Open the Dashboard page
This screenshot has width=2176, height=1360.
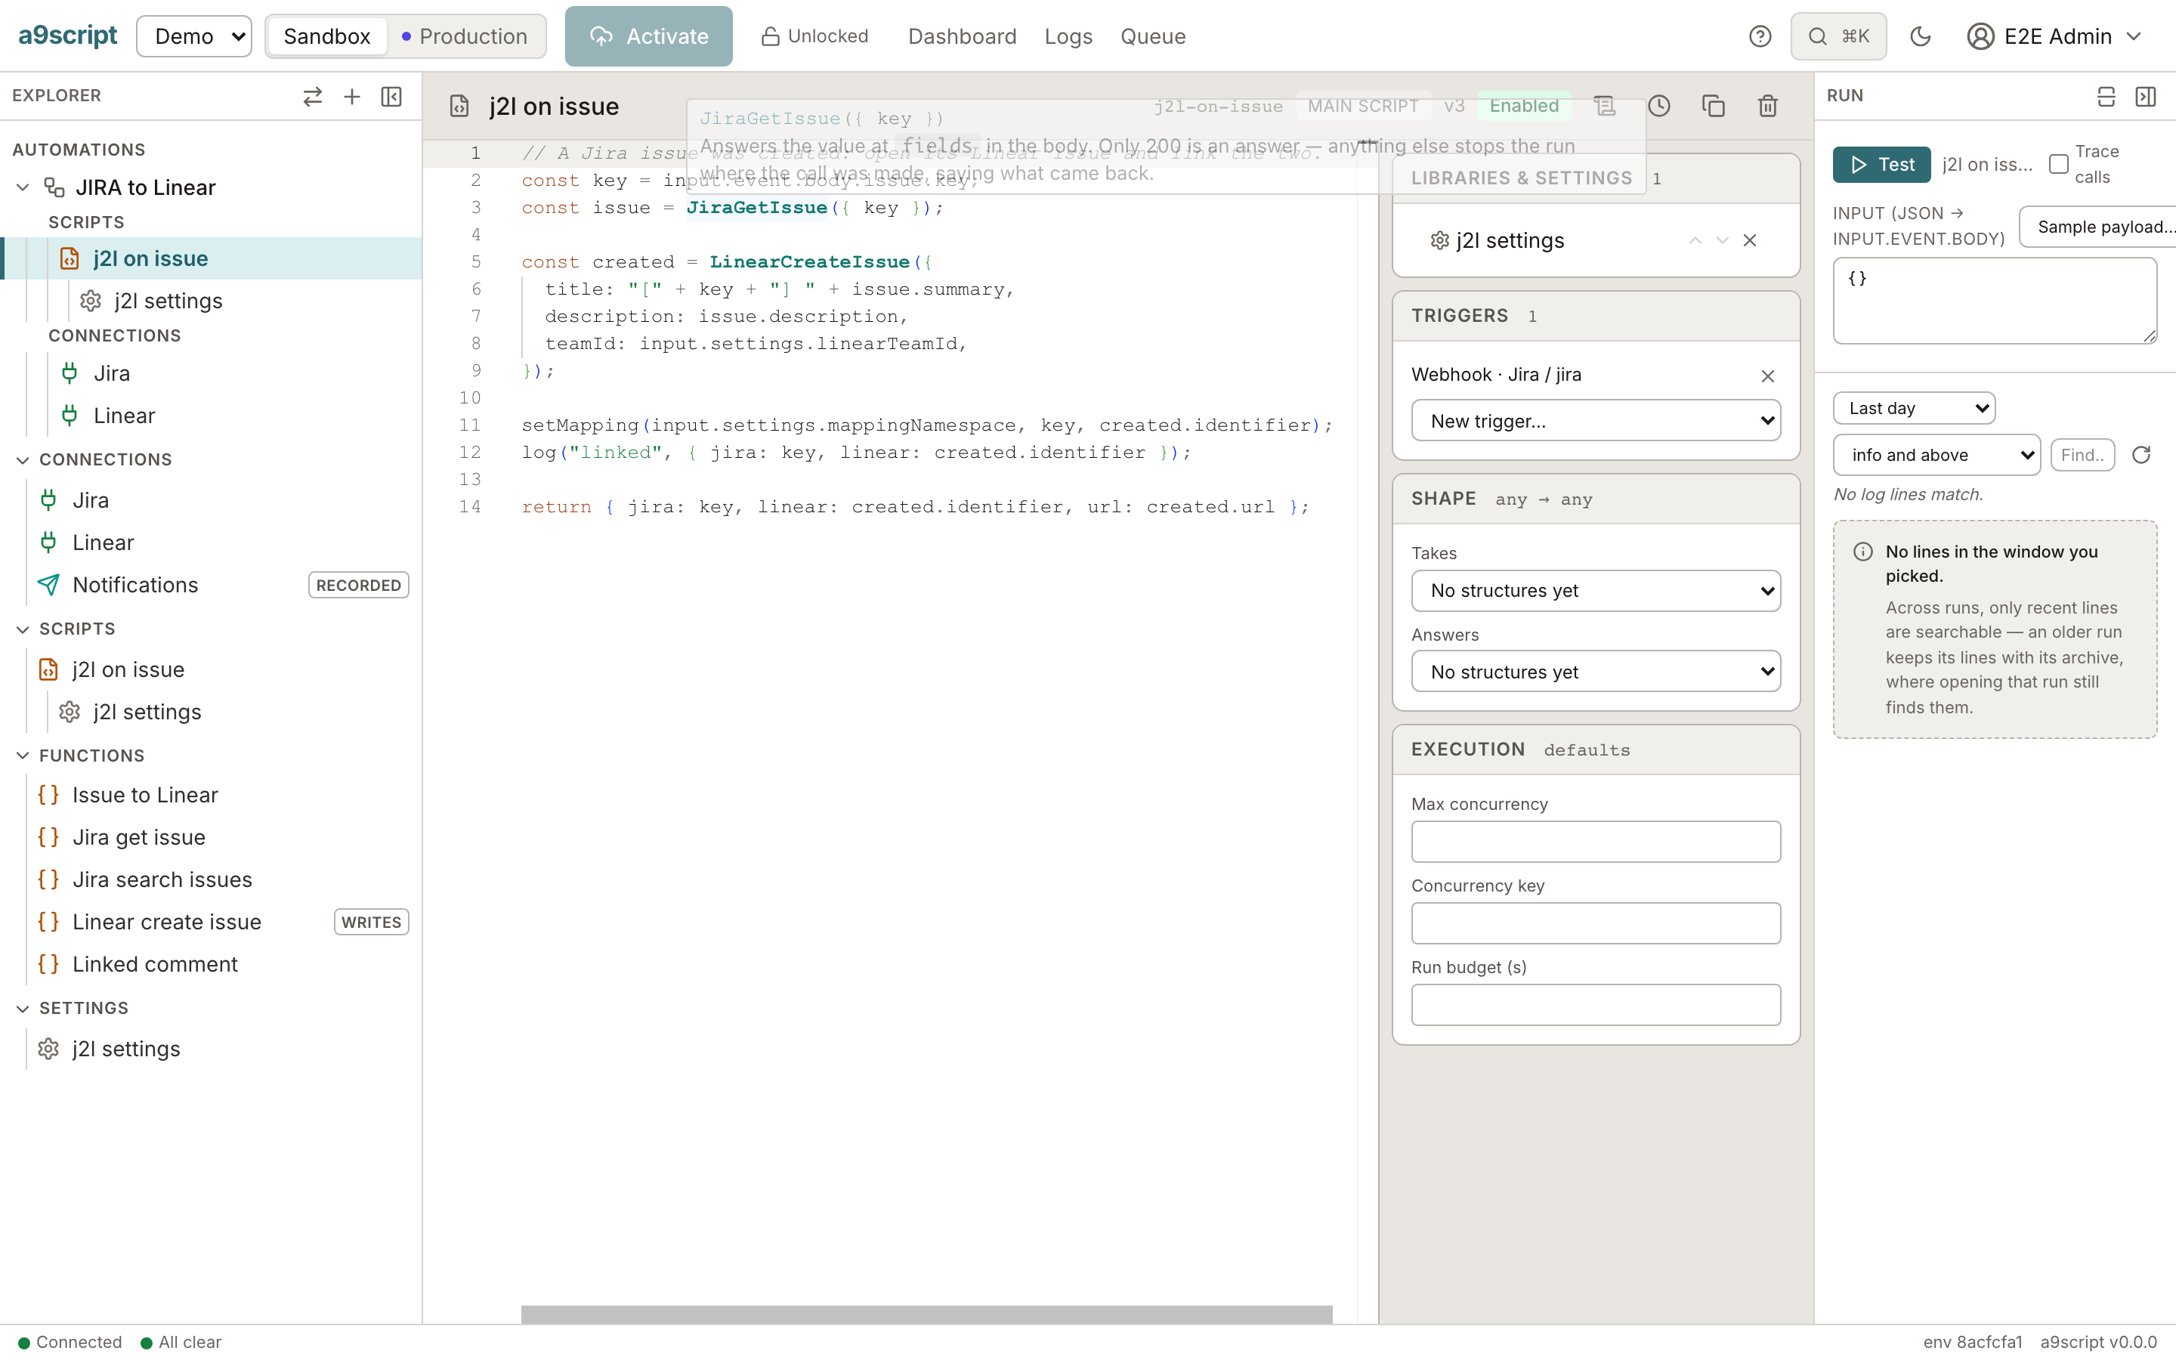[962, 36]
